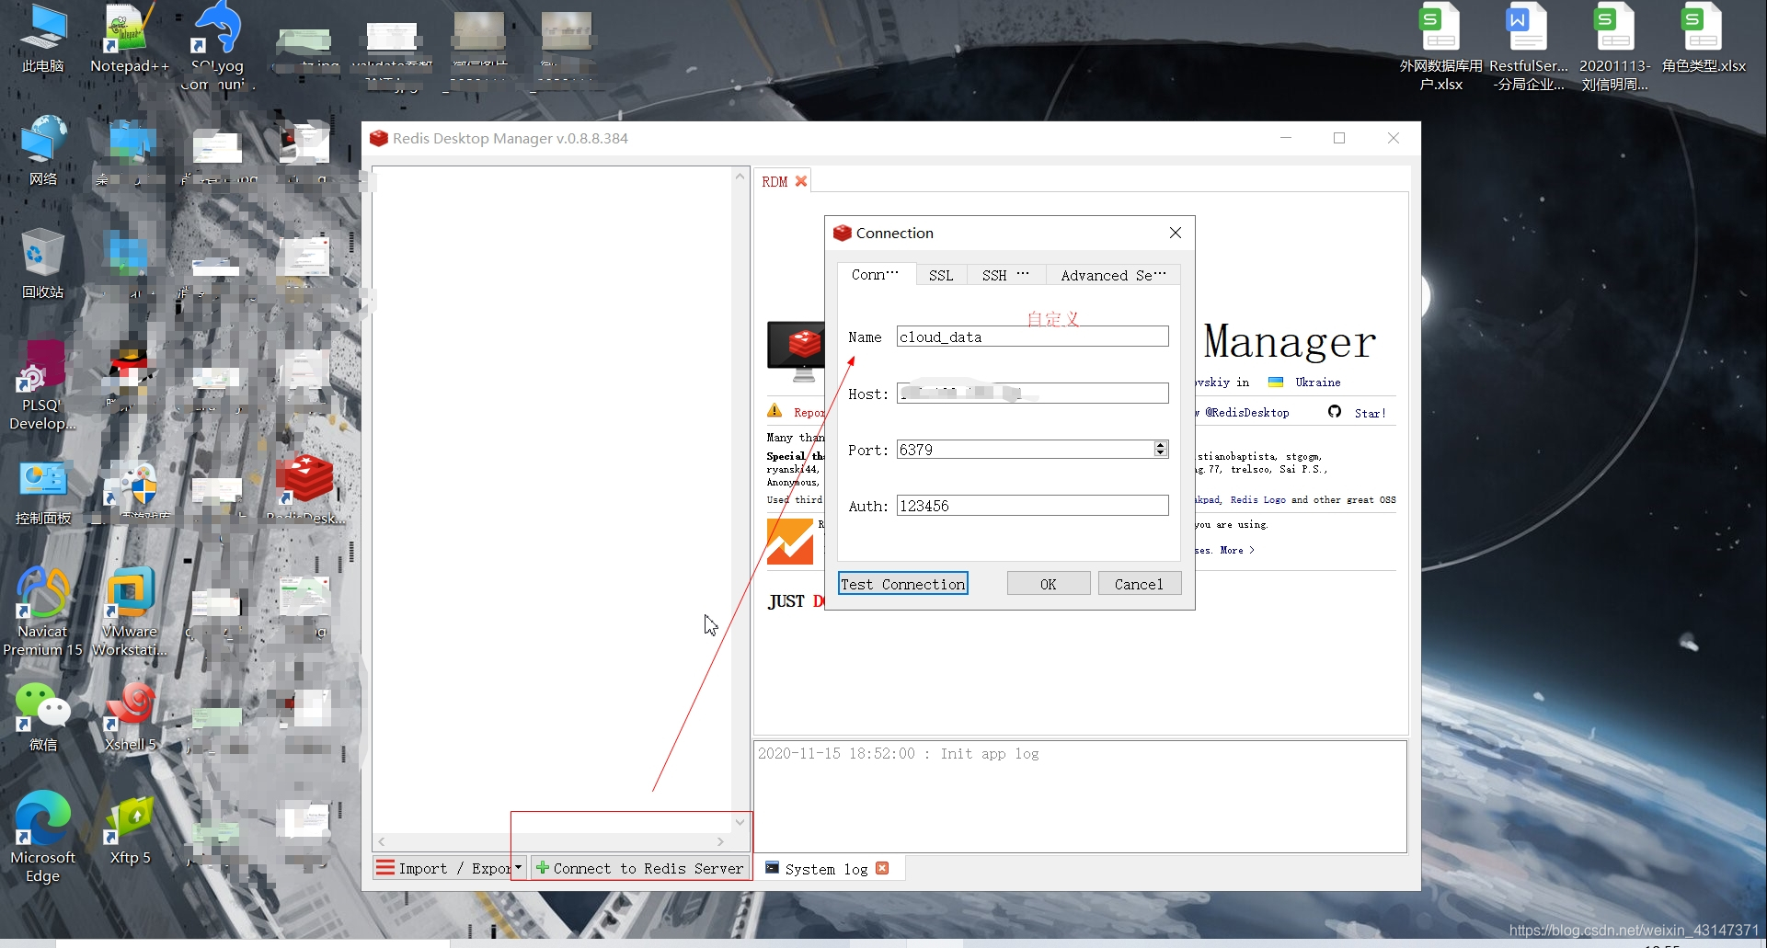Select the System log tab

tap(826, 869)
